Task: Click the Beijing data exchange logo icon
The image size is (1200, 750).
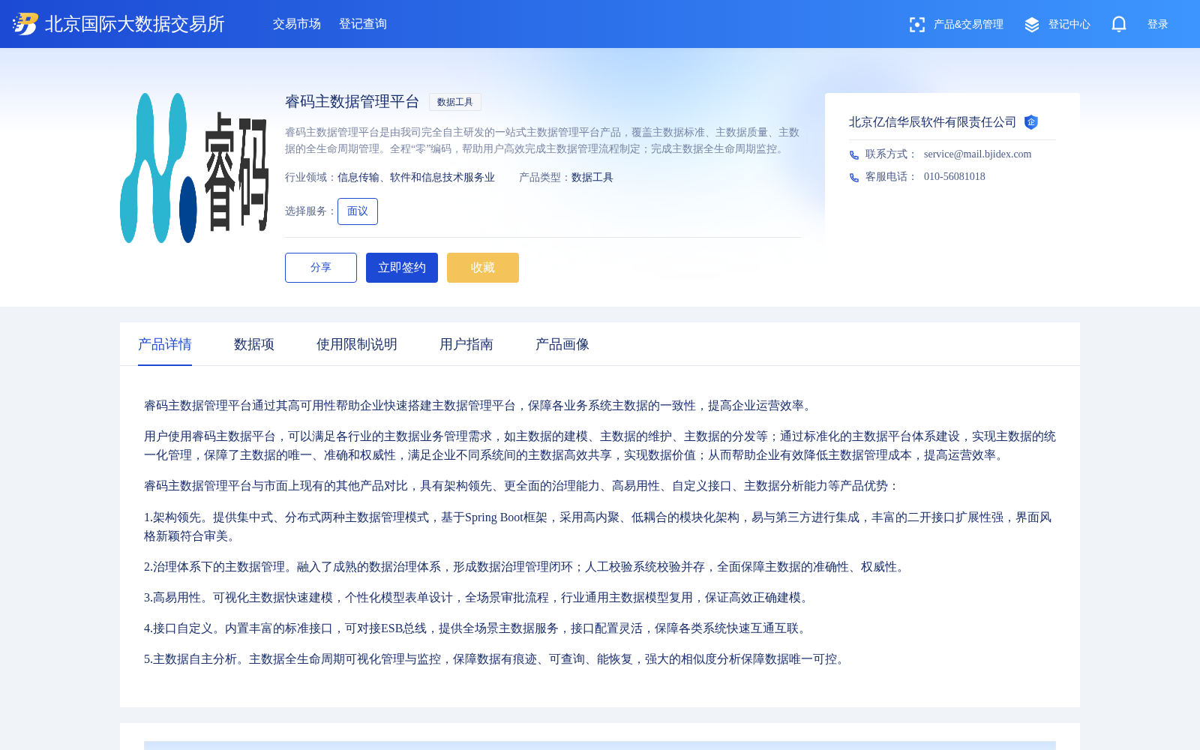Action: (25, 24)
